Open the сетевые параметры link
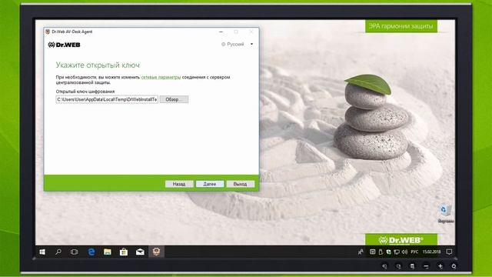 [x=161, y=77]
